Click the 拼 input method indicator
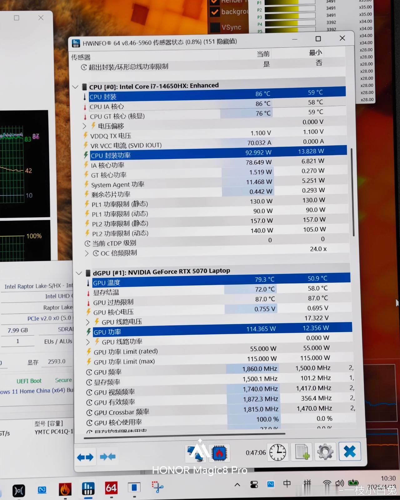This screenshot has width=400, height=500. tap(307, 483)
